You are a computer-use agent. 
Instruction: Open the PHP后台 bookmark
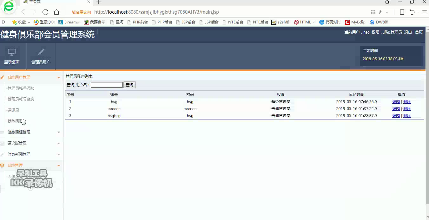[162, 22]
